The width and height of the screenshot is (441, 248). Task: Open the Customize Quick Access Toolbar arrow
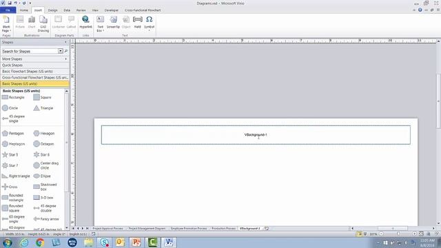pyautogui.click(x=30, y=3)
